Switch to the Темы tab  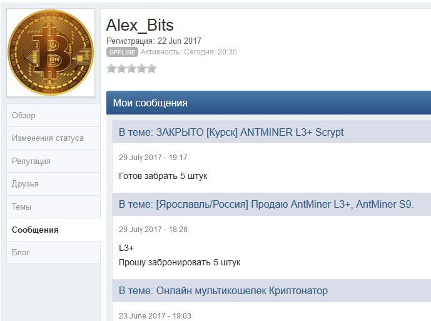point(21,206)
